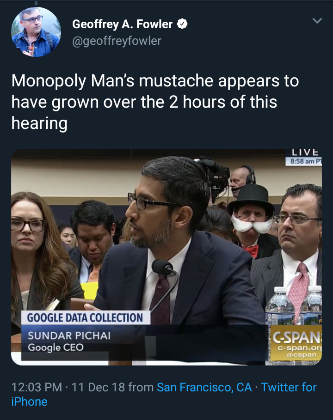This screenshot has width=333, height=420.
Task: Click the blue verified badge
Action: [183, 24]
